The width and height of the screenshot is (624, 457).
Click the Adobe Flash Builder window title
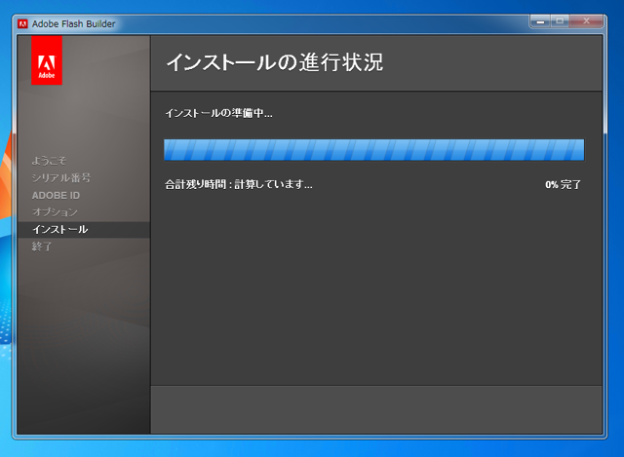pos(74,23)
